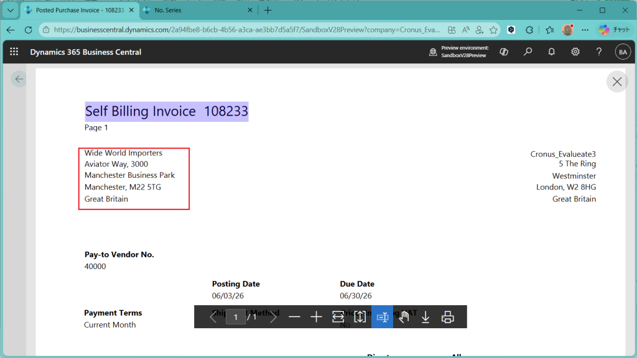Open the notifications bell

tap(551, 52)
